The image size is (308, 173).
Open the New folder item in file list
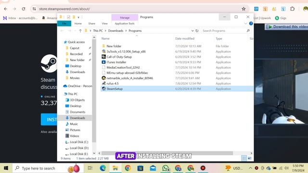[x=114, y=46]
